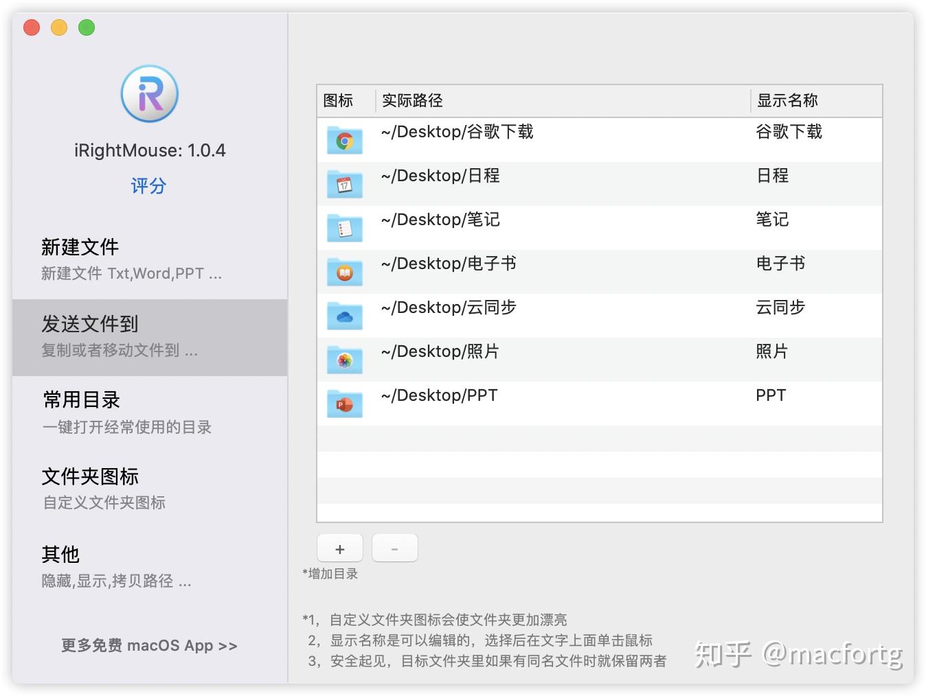Click the iRightMouse application icon
The height and width of the screenshot is (696, 926).
coord(149,94)
